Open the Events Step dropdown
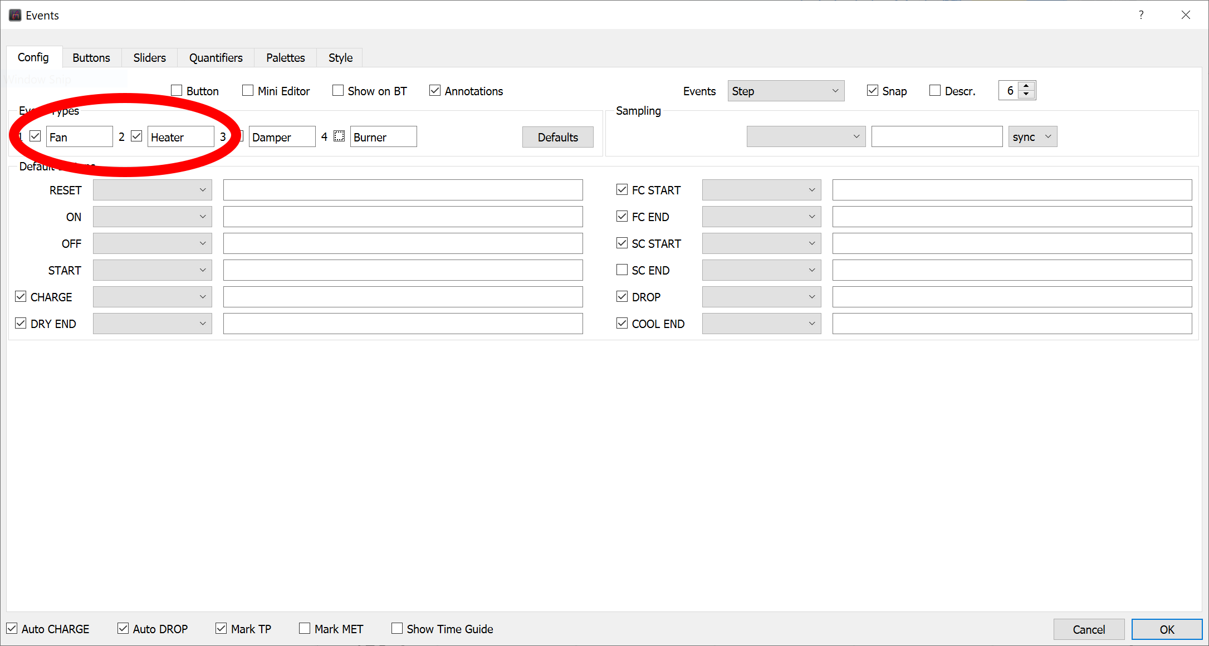Image resolution: width=1209 pixels, height=646 pixels. (785, 91)
